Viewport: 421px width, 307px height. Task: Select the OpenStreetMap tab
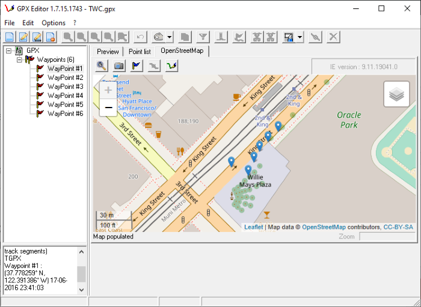[182, 50]
